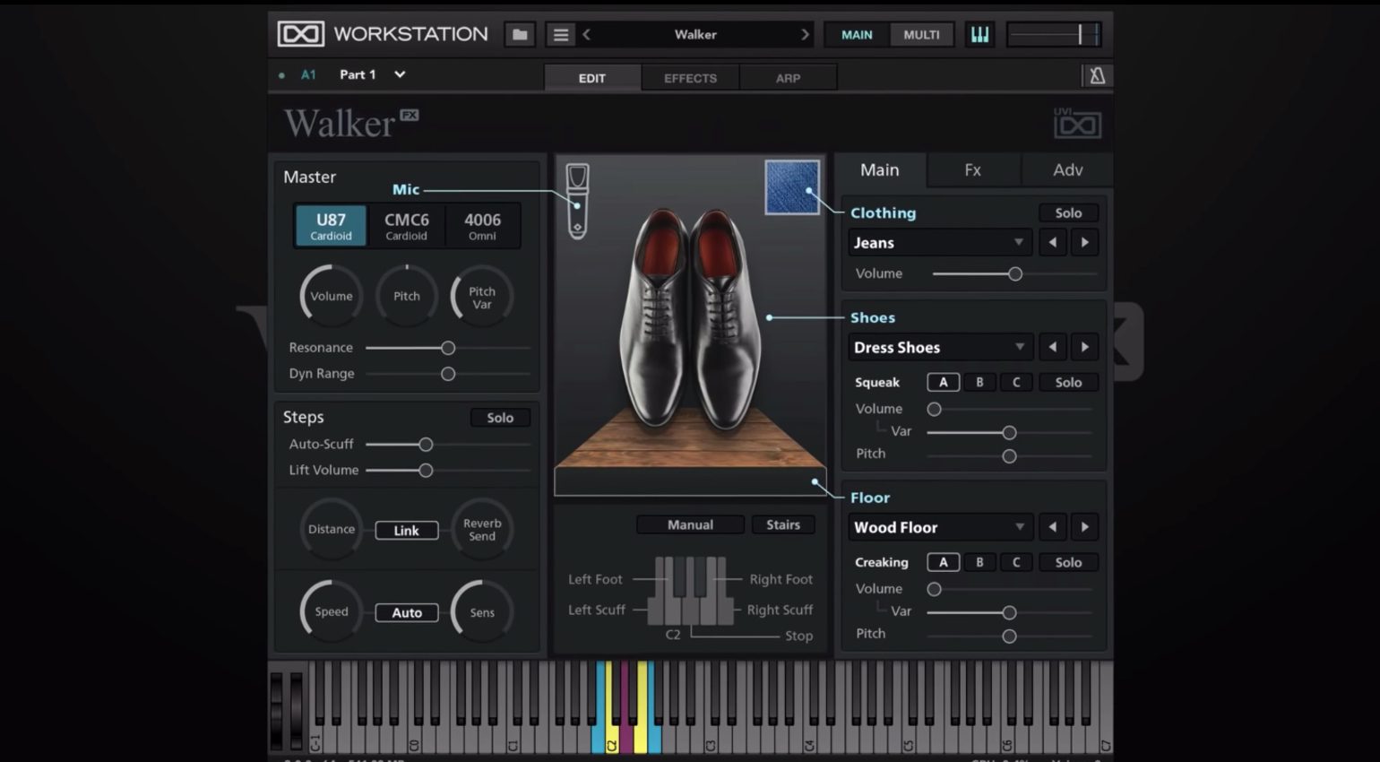Click the Master Pitch knob

click(x=407, y=296)
